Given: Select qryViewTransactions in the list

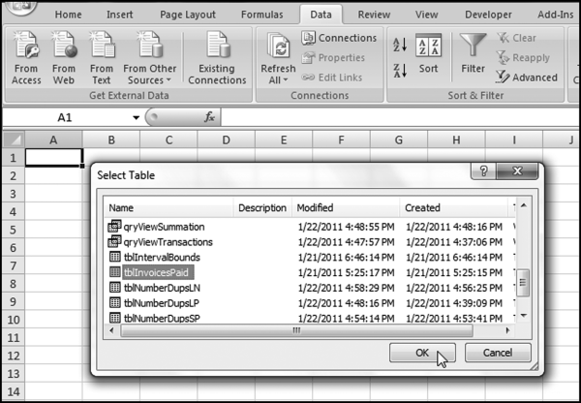Looking at the screenshot, I should click(x=168, y=242).
